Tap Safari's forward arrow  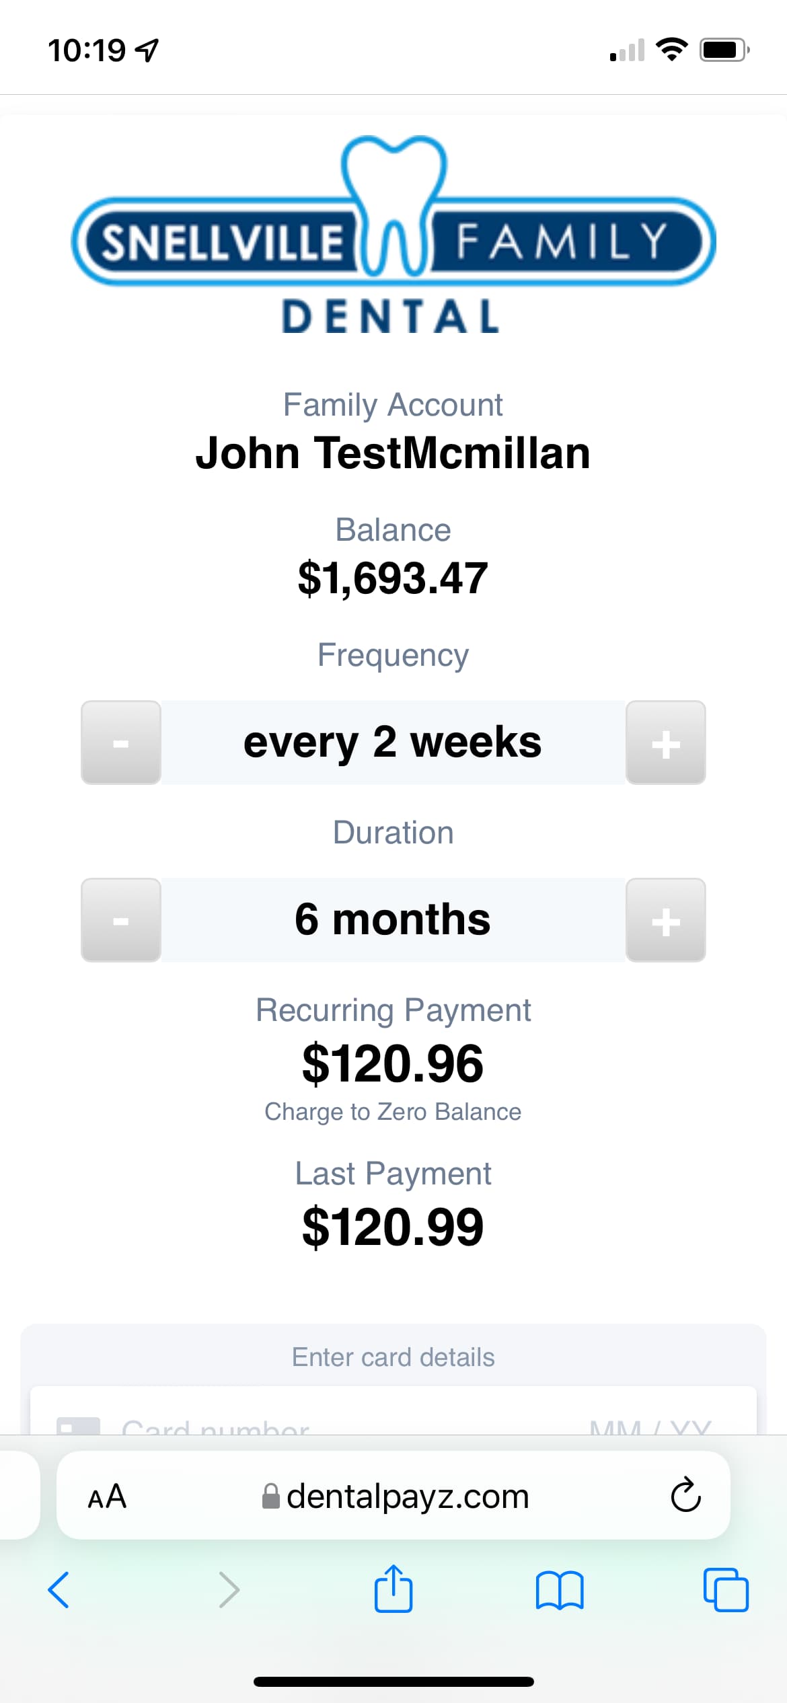coord(229,1590)
